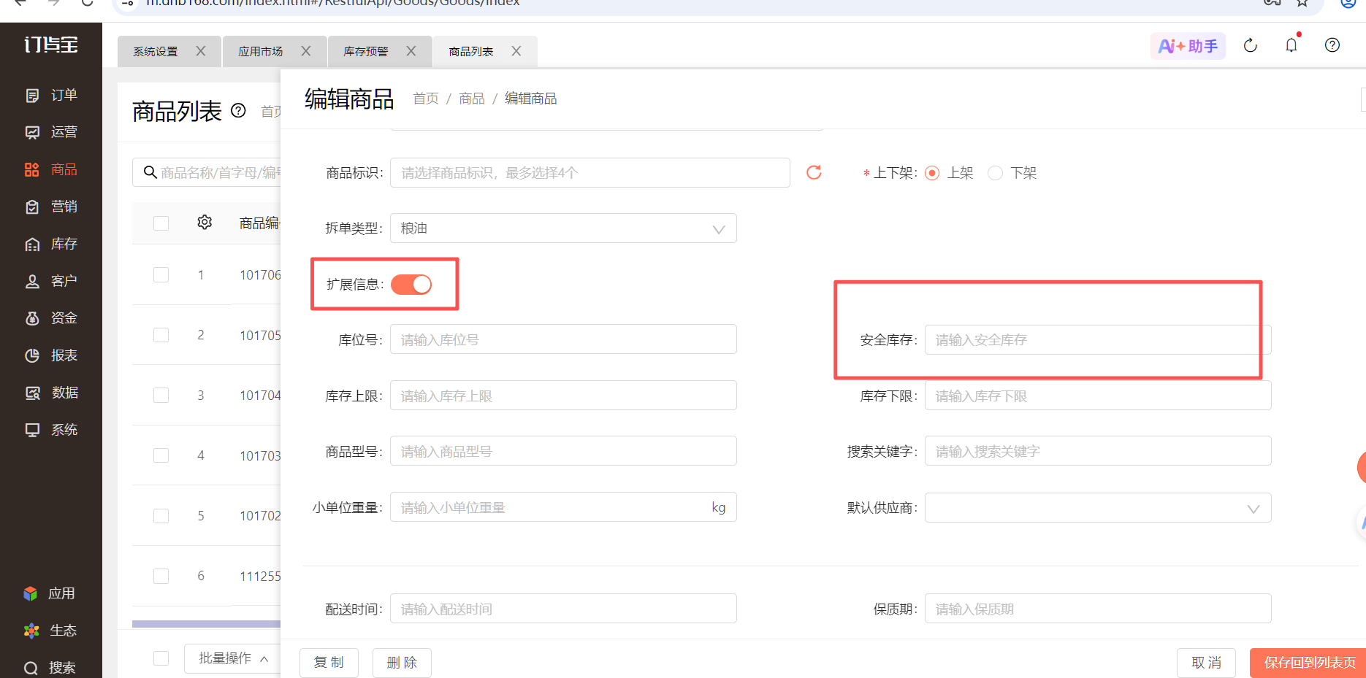Screen dimensions: 1366x678
Task: Open the help question mark in top bar
Action: (1332, 45)
